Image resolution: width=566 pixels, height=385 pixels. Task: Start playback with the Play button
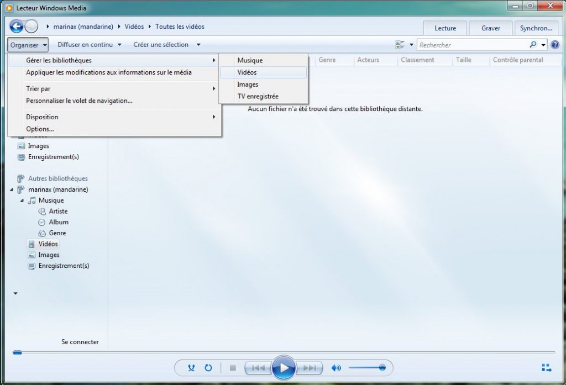click(284, 368)
